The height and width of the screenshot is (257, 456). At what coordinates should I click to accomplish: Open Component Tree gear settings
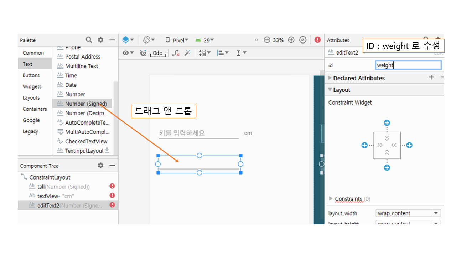100,166
